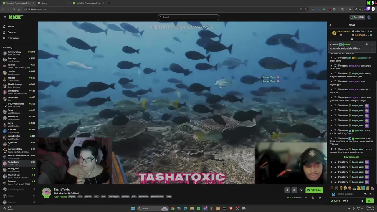Image resolution: width=377 pixels, height=212 pixels.
Task: Select the cookiecounter tag
Action: (x=157, y=197)
